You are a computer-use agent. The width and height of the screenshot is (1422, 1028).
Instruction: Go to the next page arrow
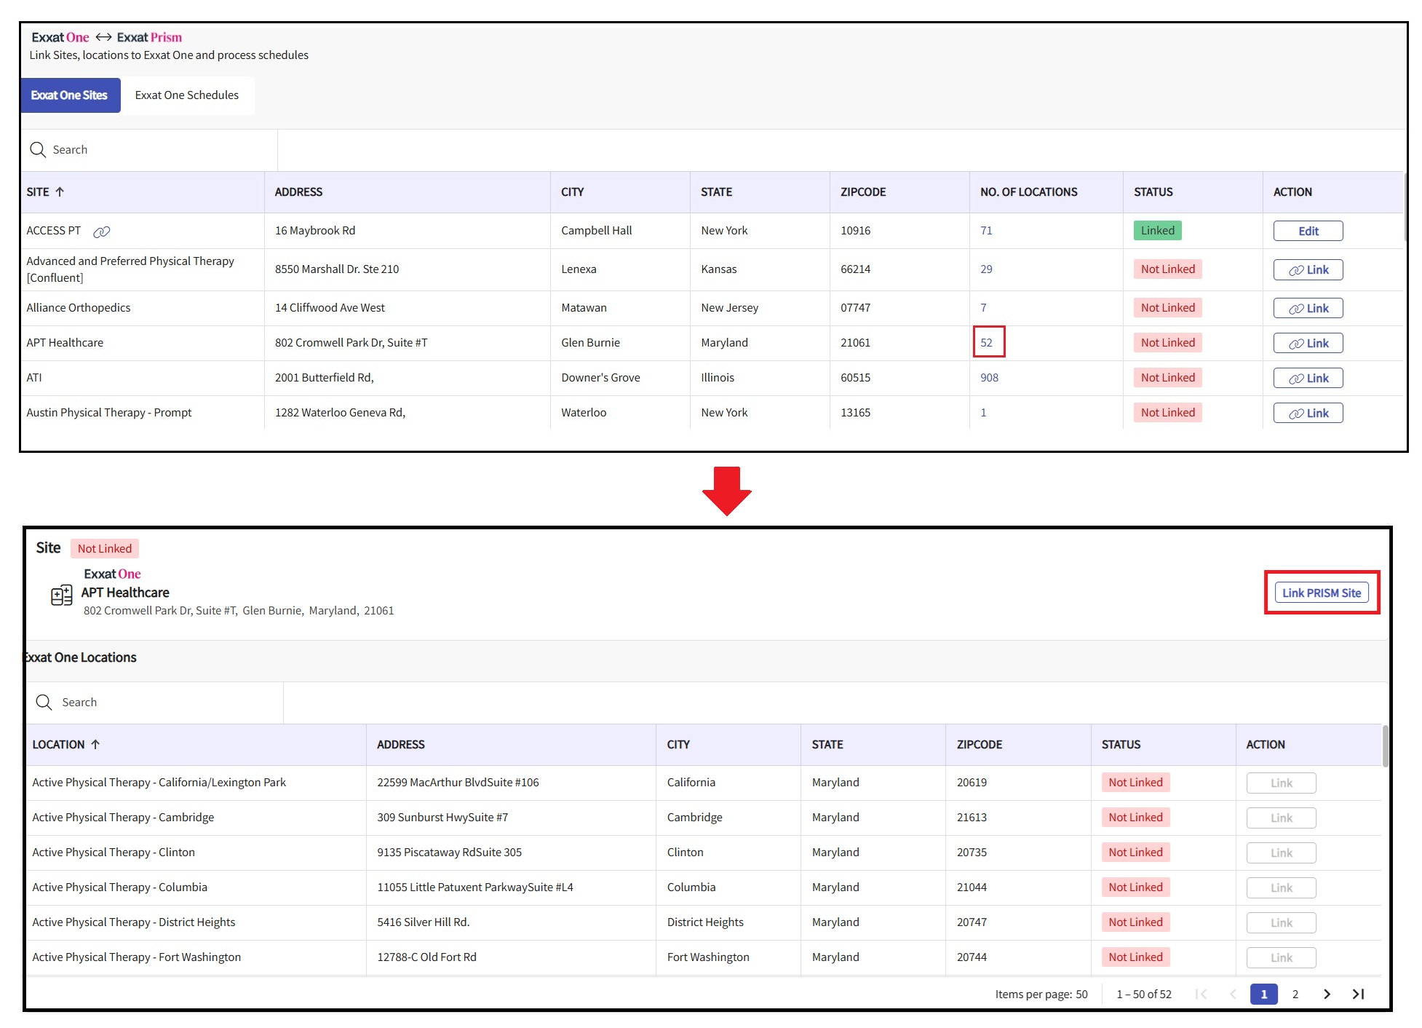click(x=1327, y=995)
